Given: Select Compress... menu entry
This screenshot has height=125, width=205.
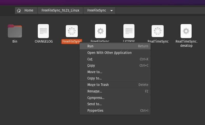Looking at the screenshot, I should (96, 98).
